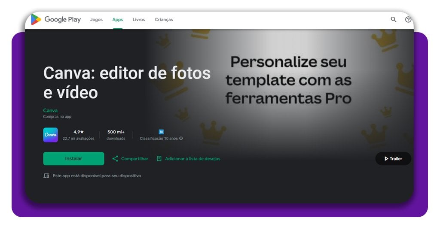The image size is (440, 230).
Task: Click the age rating 10 badge icon
Action: (x=161, y=132)
